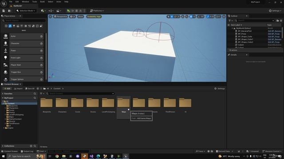Image resolution: width=284 pixels, height=159 pixels.
Task: Open the Edit menu
Action: (17, 2)
